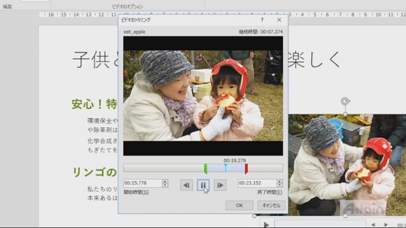Step to the previous frame
Image resolution: width=406 pixels, height=228 pixels.
tap(186, 185)
